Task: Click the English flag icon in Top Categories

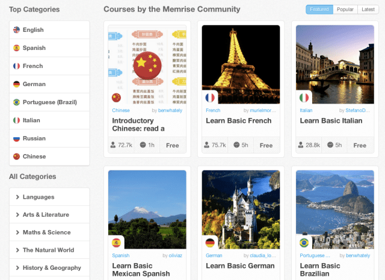Action: pos(16,30)
